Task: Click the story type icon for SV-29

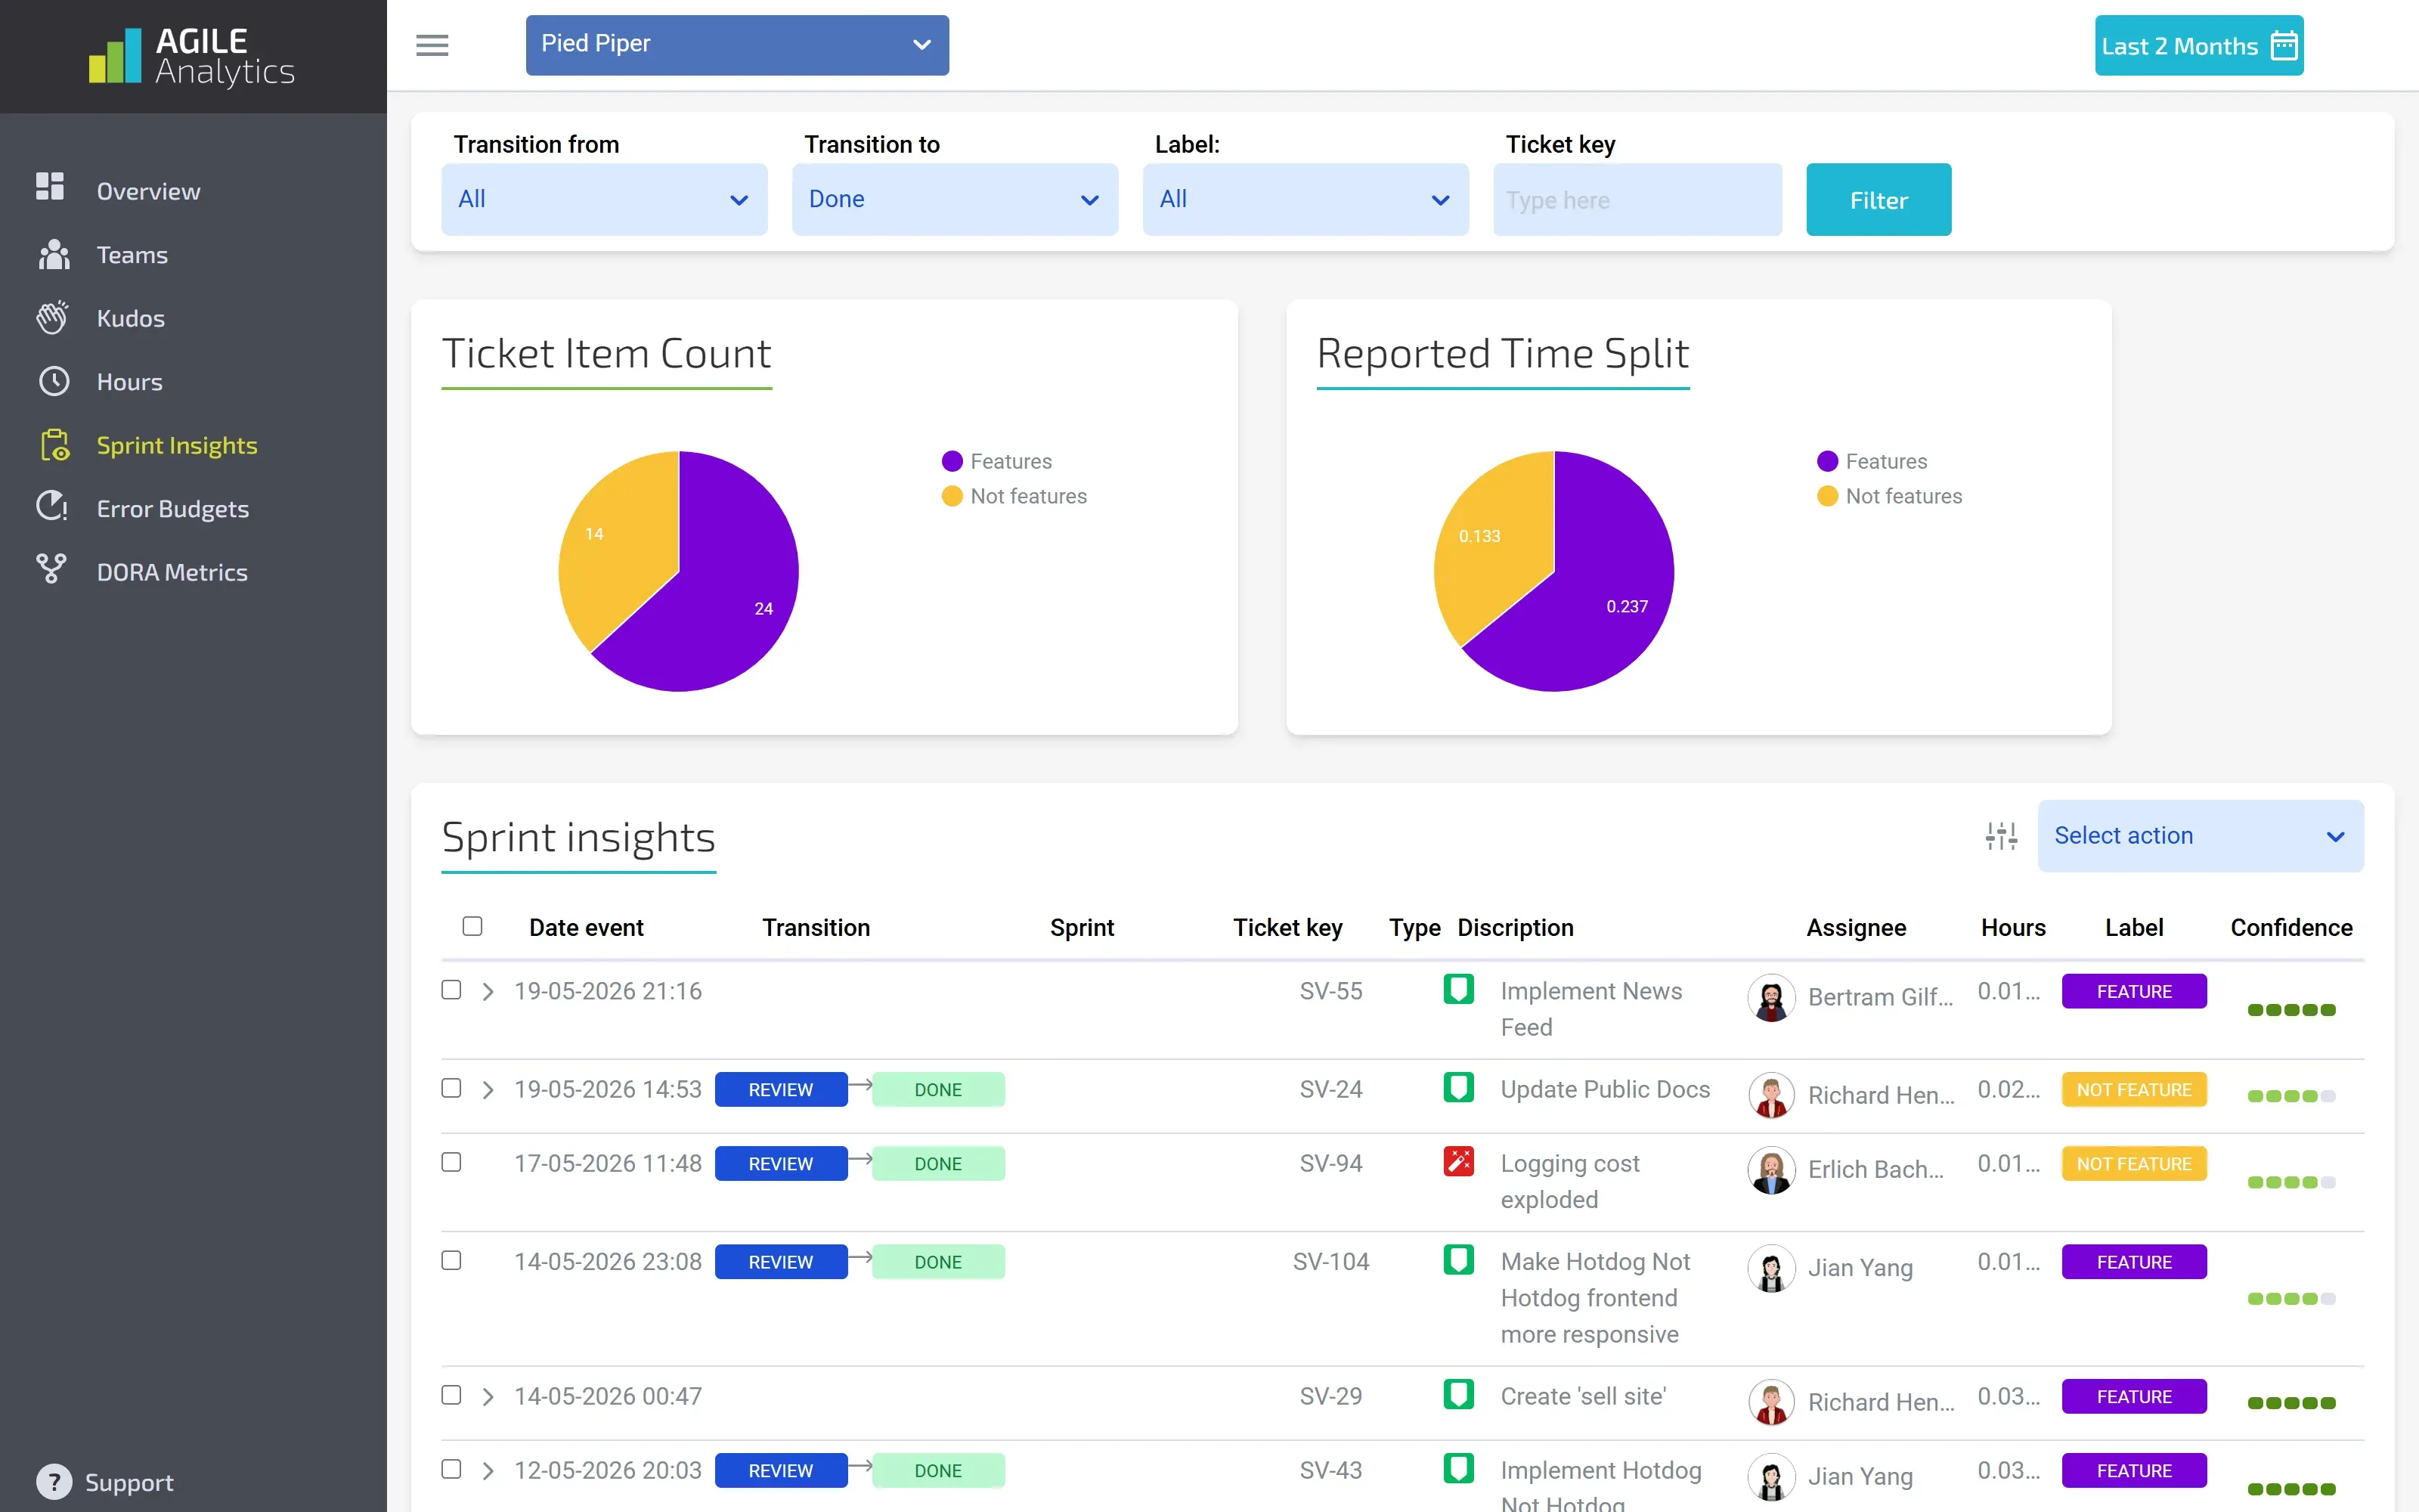Action: coord(1458,1394)
